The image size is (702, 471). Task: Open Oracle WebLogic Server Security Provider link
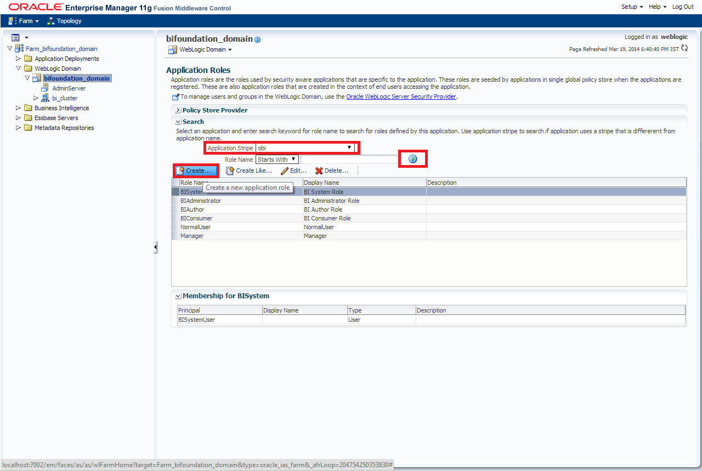tap(401, 97)
